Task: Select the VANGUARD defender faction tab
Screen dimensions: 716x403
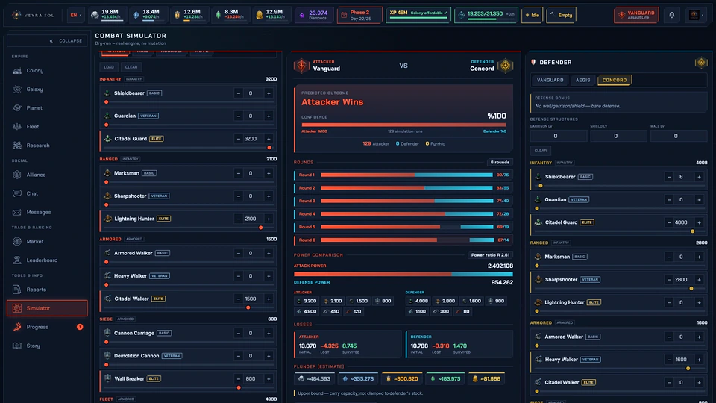Action: (x=550, y=80)
